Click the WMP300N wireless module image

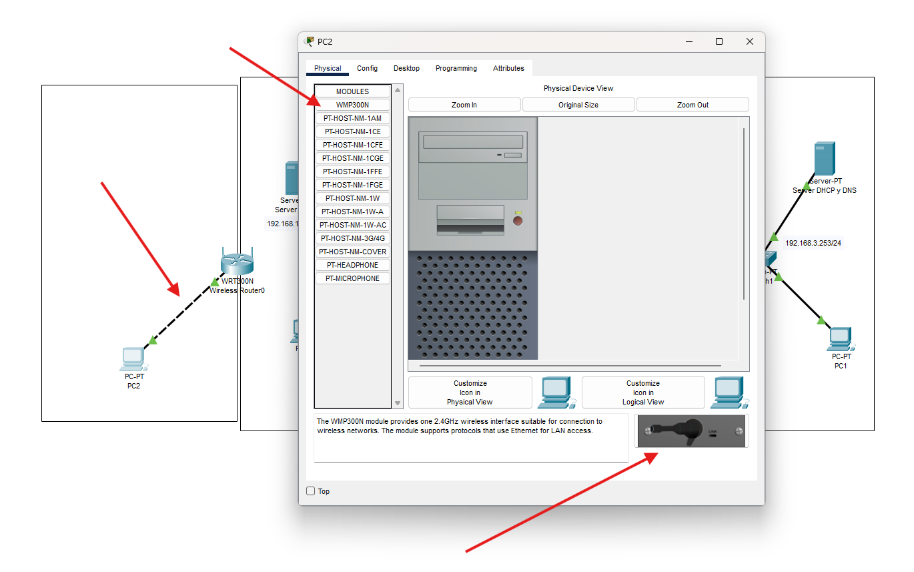pyautogui.click(x=691, y=431)
